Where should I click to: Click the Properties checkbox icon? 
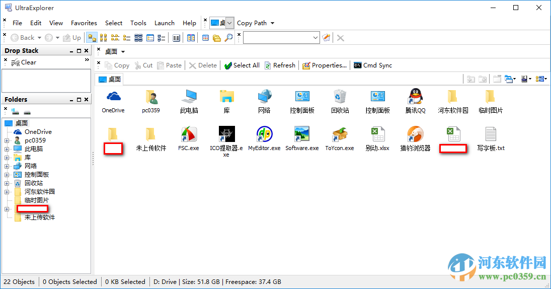point(306,65)
